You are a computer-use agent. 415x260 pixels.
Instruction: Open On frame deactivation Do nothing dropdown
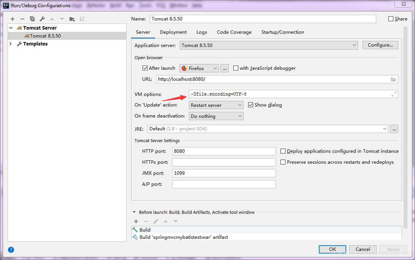coord(216,116)
